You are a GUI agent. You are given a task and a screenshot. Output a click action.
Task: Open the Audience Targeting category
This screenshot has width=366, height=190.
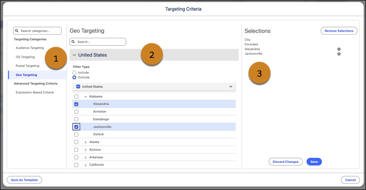coord(29,48)
